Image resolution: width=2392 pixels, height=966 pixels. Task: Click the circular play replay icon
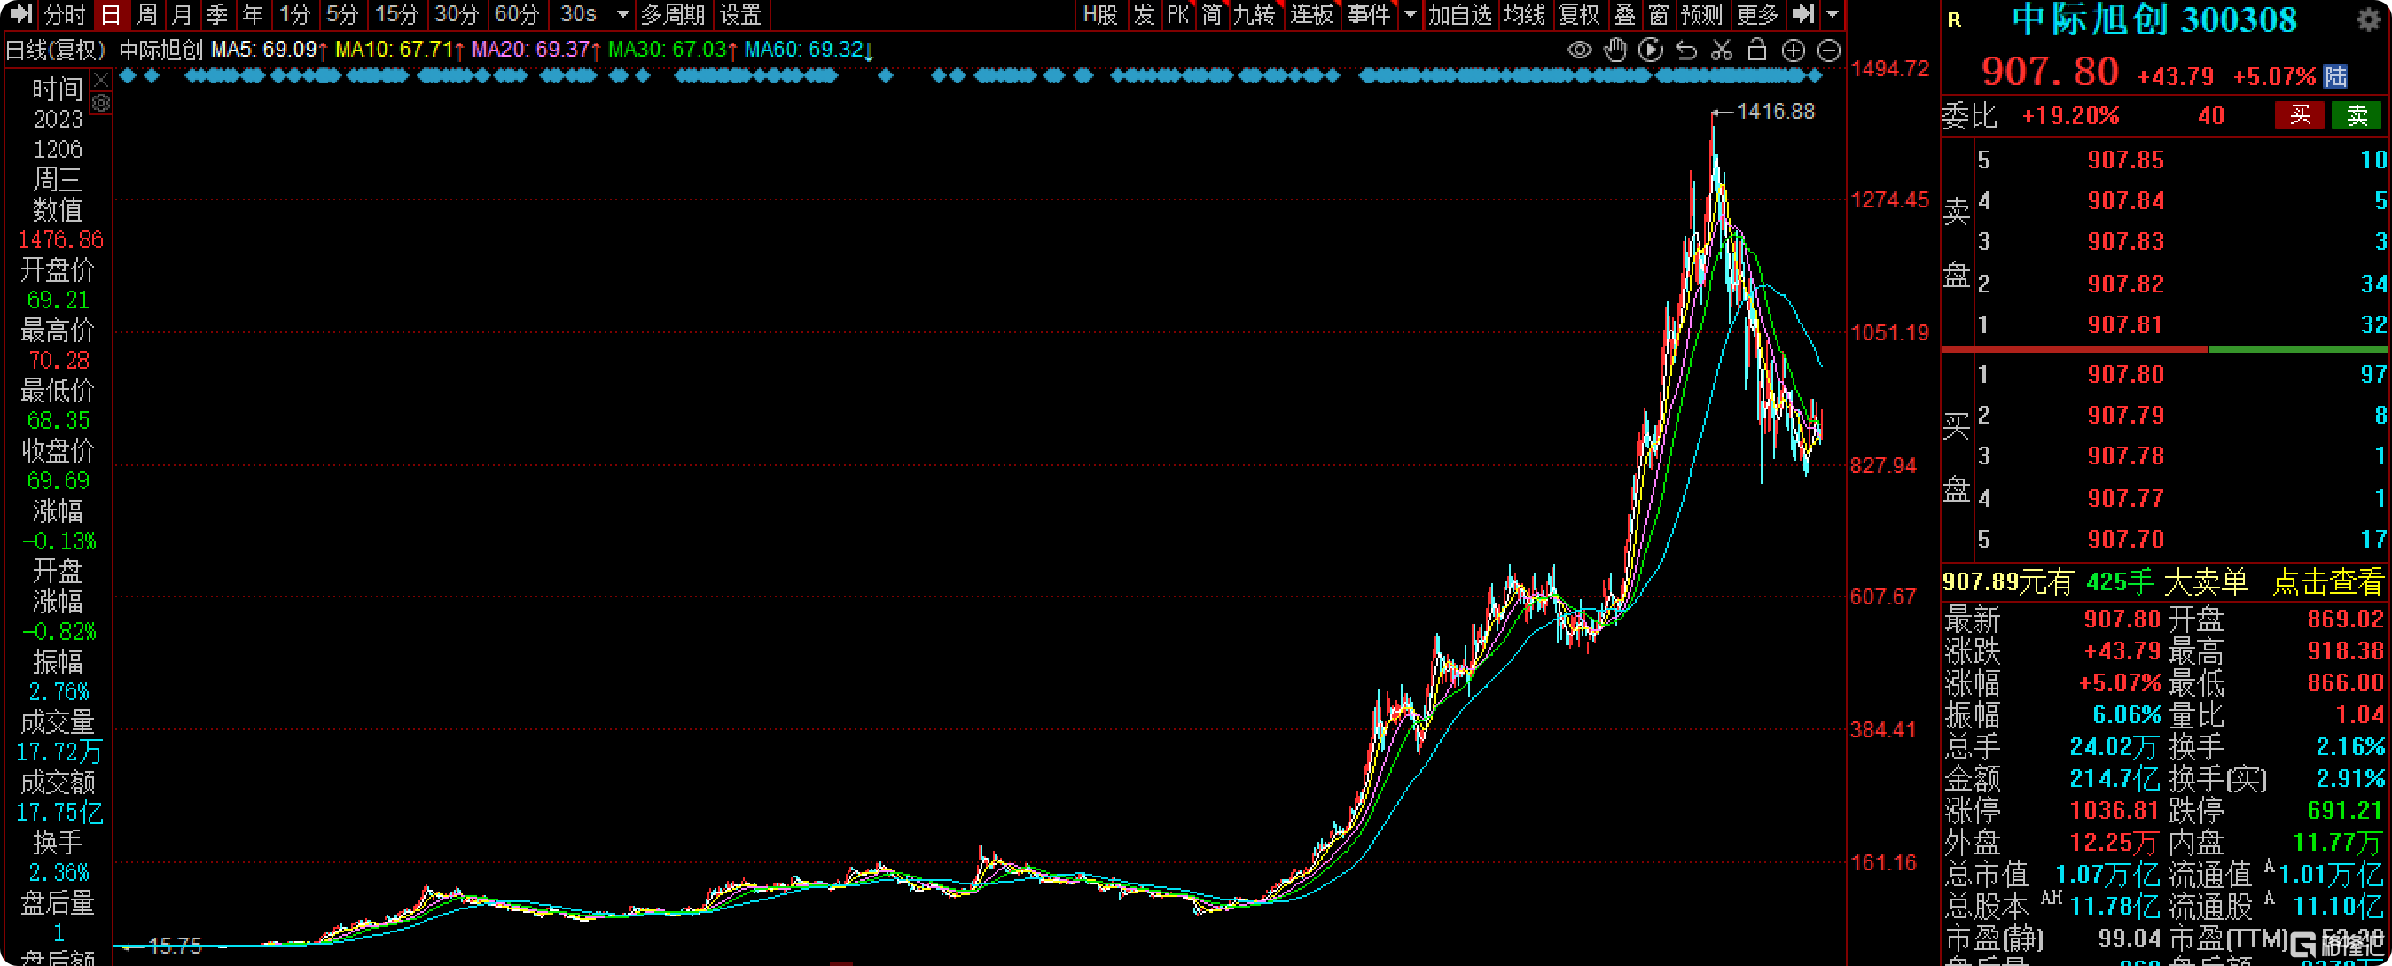1650,51
